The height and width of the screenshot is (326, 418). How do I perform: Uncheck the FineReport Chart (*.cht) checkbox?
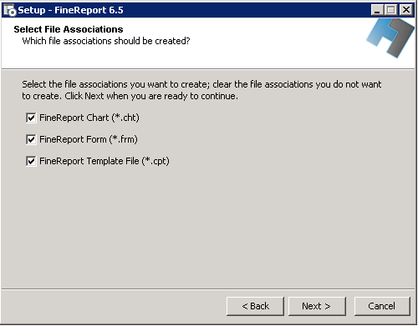pyautogui.click(x=31, y=118)
